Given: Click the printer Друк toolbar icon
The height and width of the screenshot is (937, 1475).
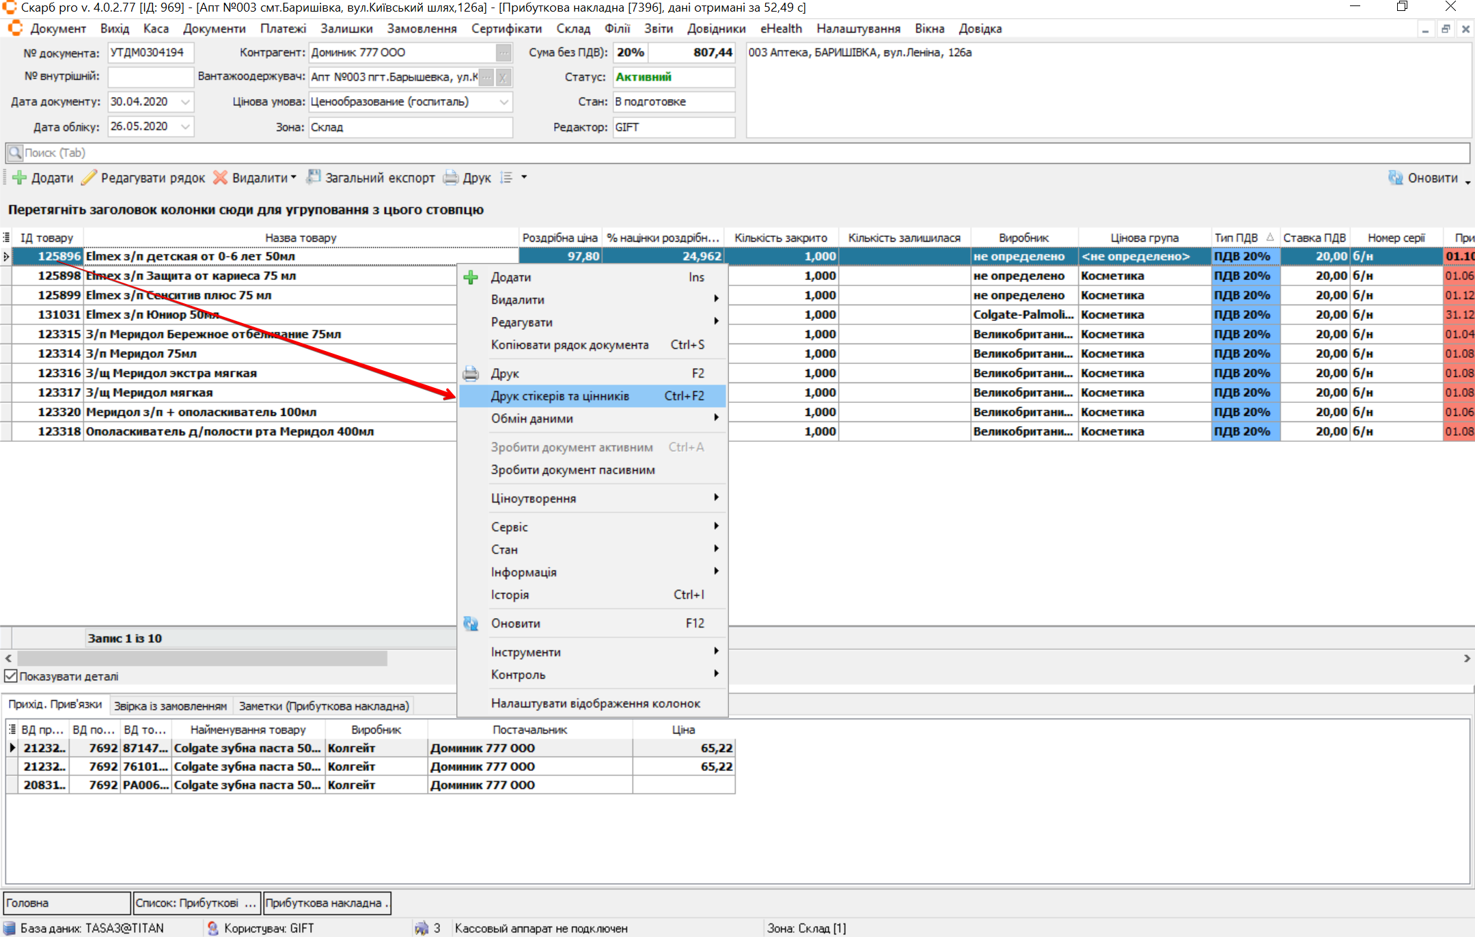Looking at the screenshot, I should pyautogui.click(x=451, y=178).
